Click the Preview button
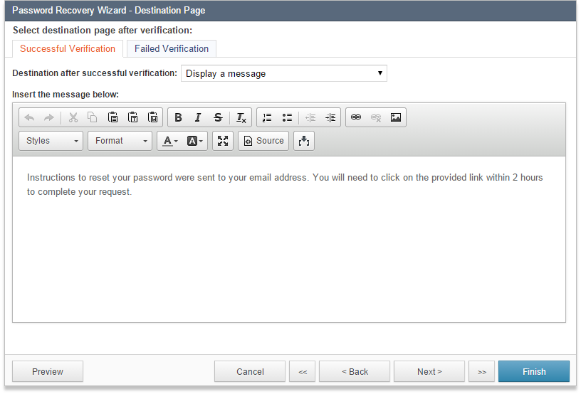The width and height of the screenshot is (581, 394). click(48, 371)
